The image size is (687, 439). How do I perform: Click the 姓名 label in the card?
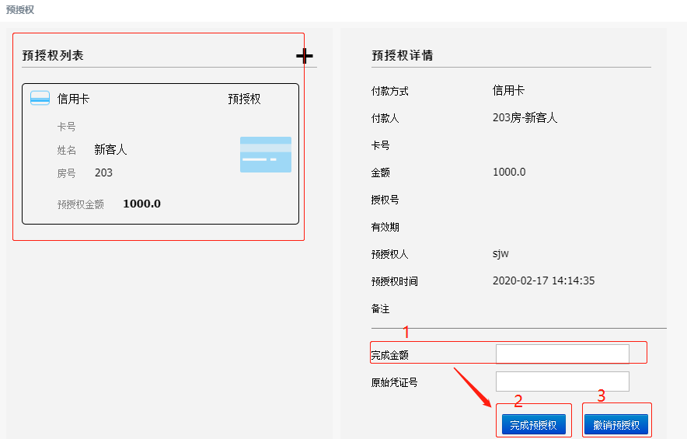67,150
